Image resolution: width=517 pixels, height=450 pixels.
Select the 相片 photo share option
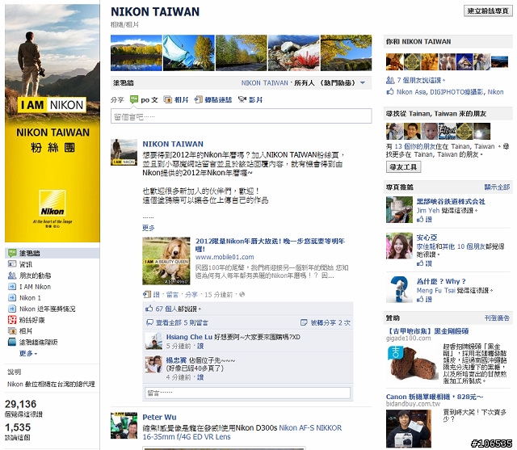[x=176, y=99]
